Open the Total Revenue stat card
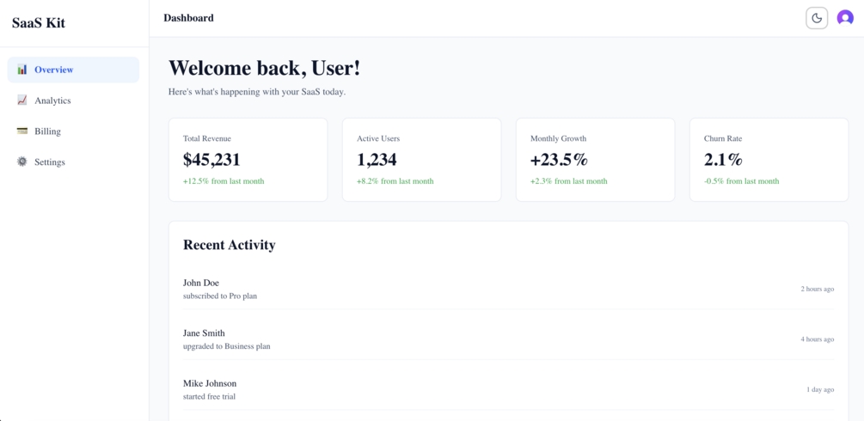The image size is (864, 421). click(x=248, y=160)
